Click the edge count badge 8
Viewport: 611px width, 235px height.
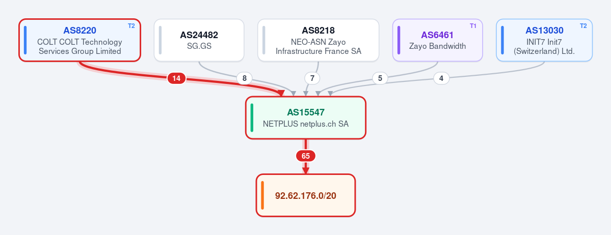[x=244, y=78]
